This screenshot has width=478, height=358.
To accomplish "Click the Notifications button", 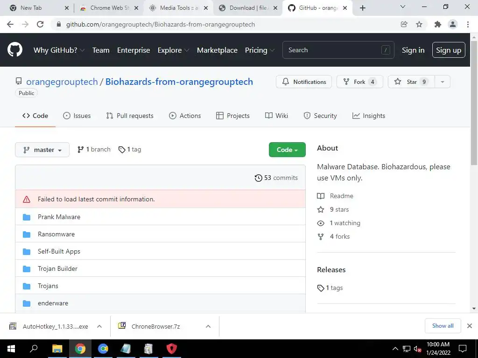I will (303, 82).
